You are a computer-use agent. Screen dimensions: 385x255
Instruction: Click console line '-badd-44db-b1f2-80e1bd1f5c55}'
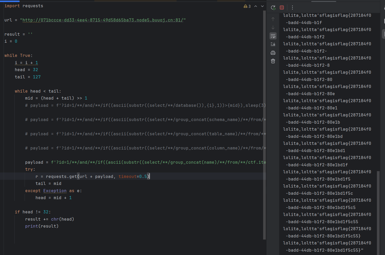click(323, 236)
